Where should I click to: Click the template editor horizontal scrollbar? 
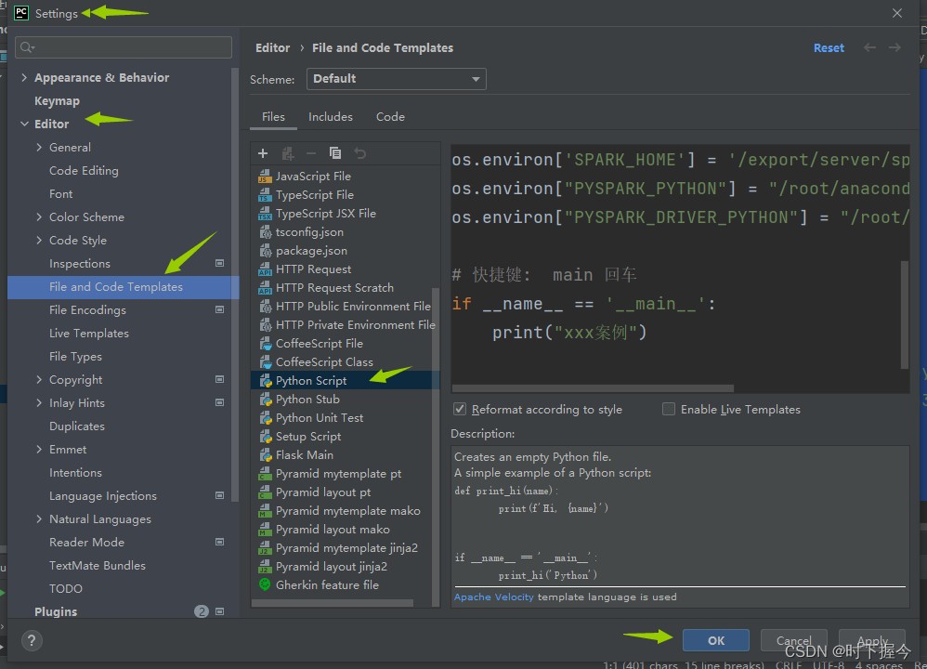(x=593, y=388)
